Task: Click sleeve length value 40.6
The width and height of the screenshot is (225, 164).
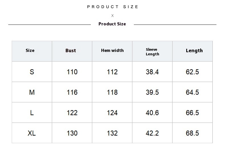Action: point(152,113)
